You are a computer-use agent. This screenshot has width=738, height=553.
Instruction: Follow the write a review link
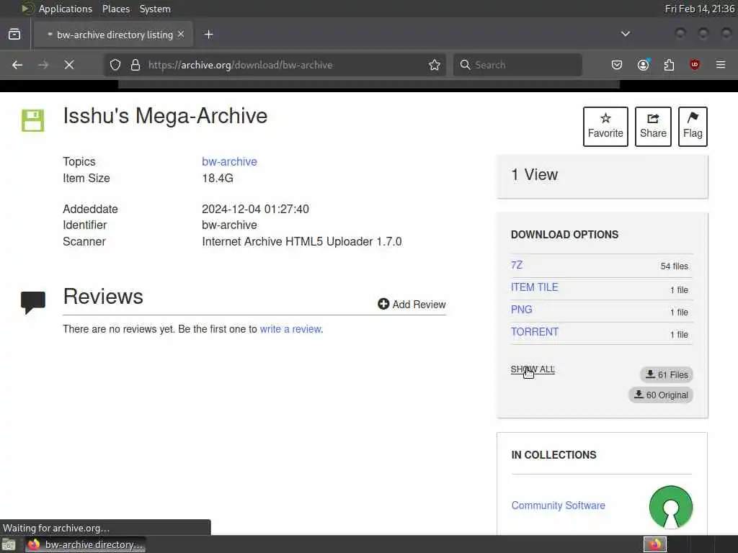click(x=290, y=329)
